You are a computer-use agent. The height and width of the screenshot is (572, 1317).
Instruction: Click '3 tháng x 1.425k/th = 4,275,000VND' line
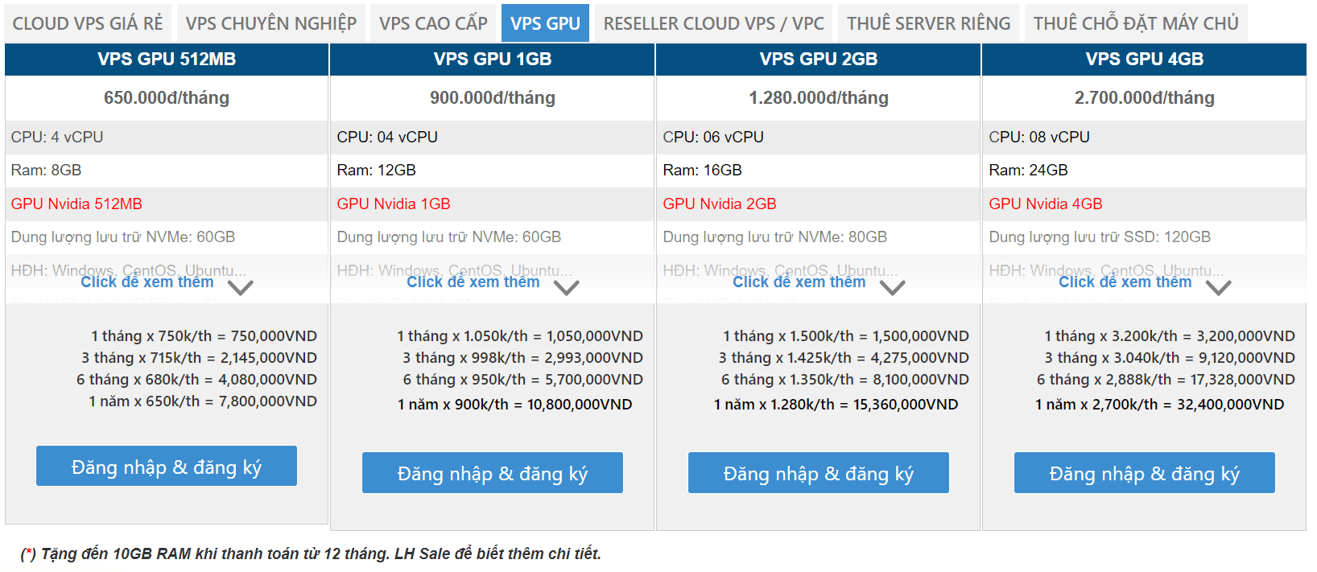844,358
